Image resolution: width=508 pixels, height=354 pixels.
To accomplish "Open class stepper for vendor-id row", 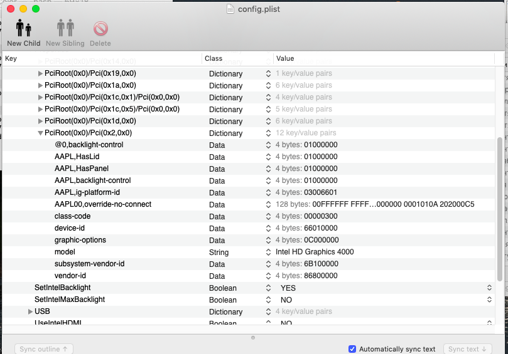I will point(268,276).
